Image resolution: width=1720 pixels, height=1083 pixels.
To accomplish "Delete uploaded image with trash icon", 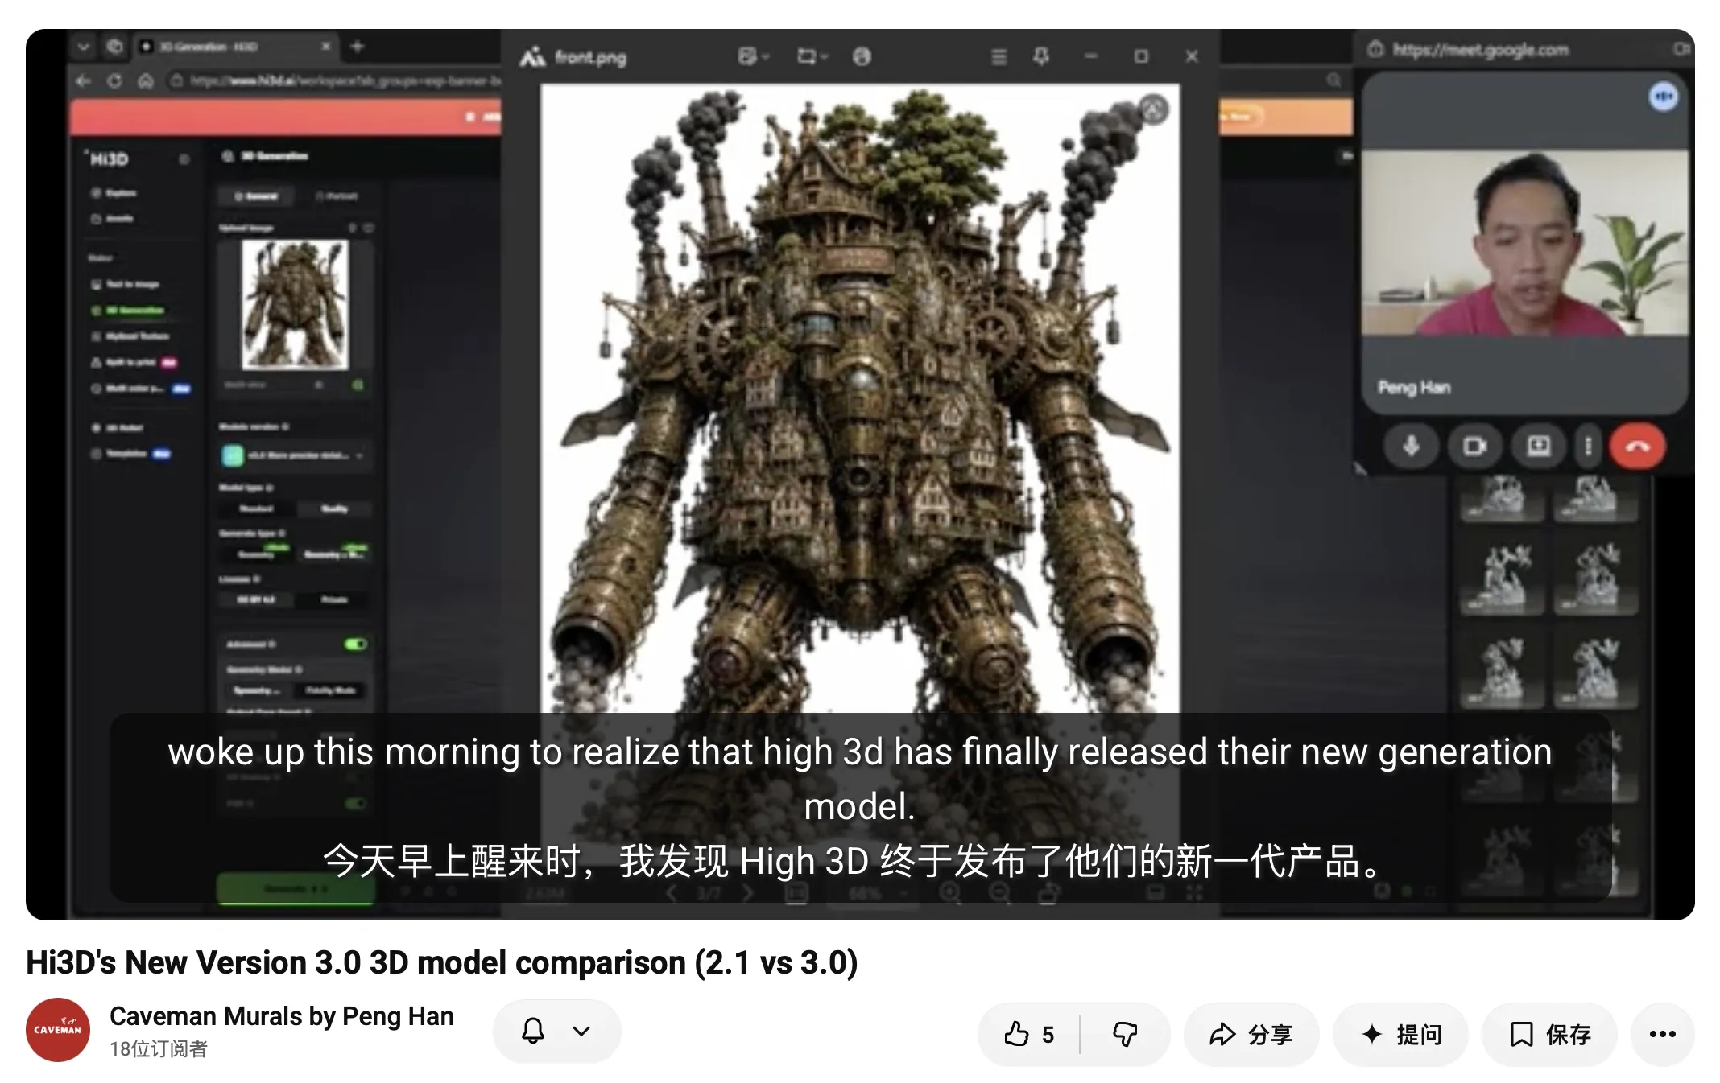I will pos(352,229).
